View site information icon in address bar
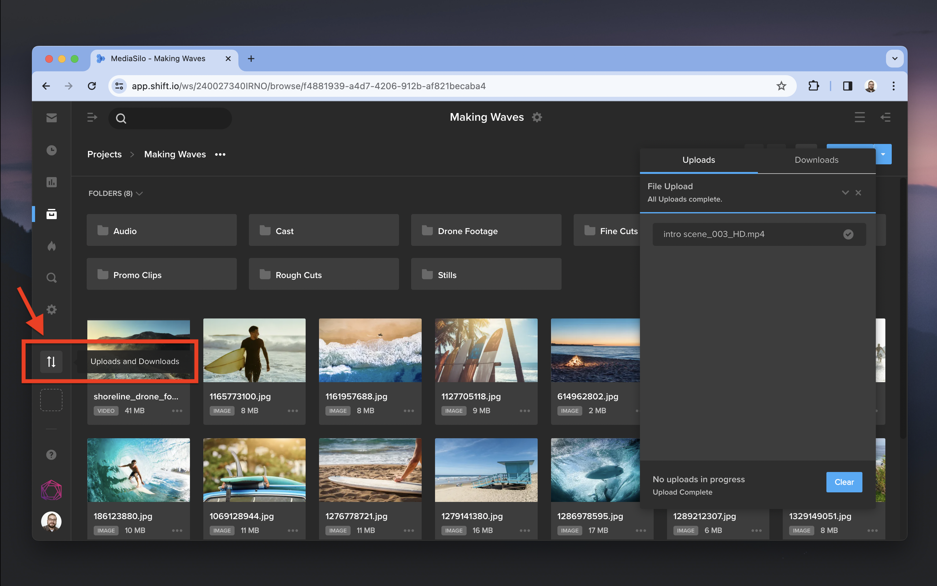The image size is (937, 586). (119, 86)
